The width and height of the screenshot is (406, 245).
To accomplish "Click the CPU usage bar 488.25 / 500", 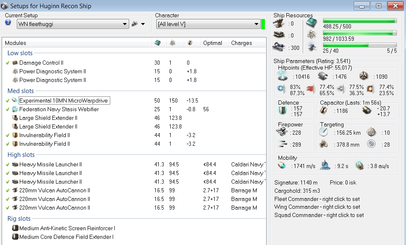I will point(360,21).
